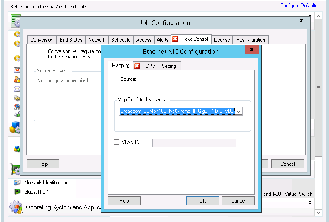Click the red error icon on Take Control tab
The height and width of the screenshot is (222, 329).
click(x=175, y=39)
